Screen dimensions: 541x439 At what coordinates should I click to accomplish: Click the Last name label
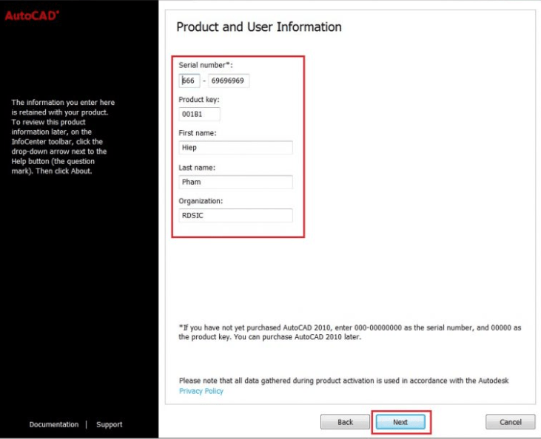[197, 168]
